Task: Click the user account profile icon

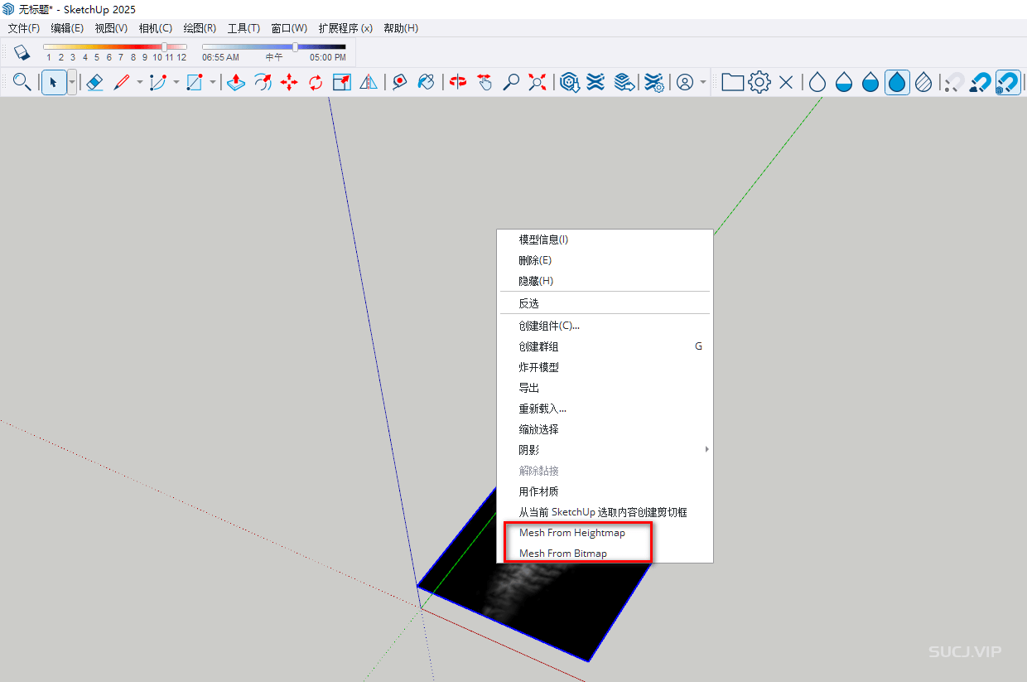Action: coord(685,82)
